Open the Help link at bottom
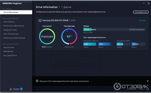This screenshot has width=151, height=93. coord(141,89)
